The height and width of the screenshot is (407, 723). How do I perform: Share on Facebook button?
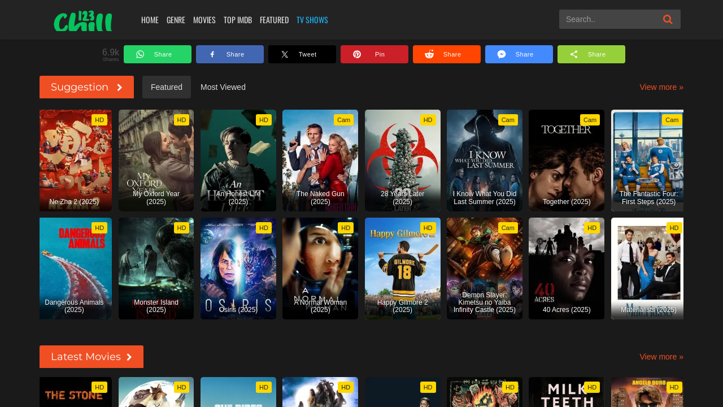[230, 54]
